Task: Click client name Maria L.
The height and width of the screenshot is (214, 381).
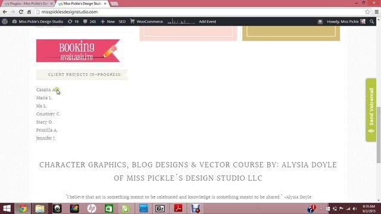Action: tap(44, 97)
